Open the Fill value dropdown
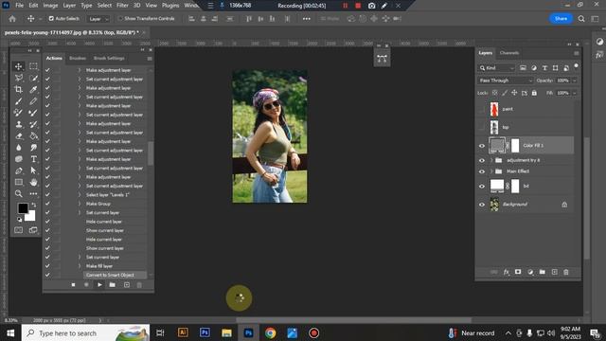 pos(575,93)
